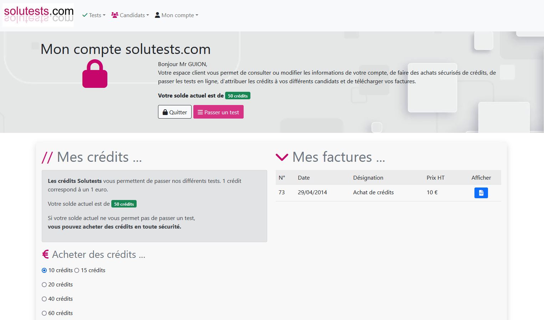Click the Désignation column header

click(x=368, y=177)
